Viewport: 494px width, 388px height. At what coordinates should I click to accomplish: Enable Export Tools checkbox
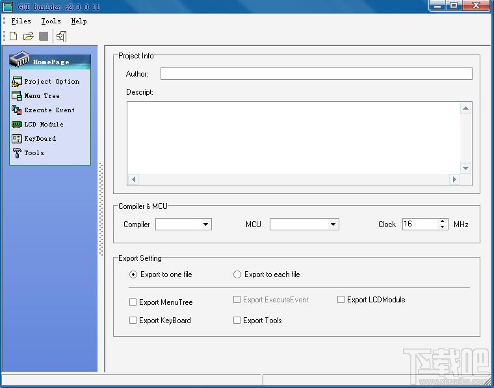237,320
